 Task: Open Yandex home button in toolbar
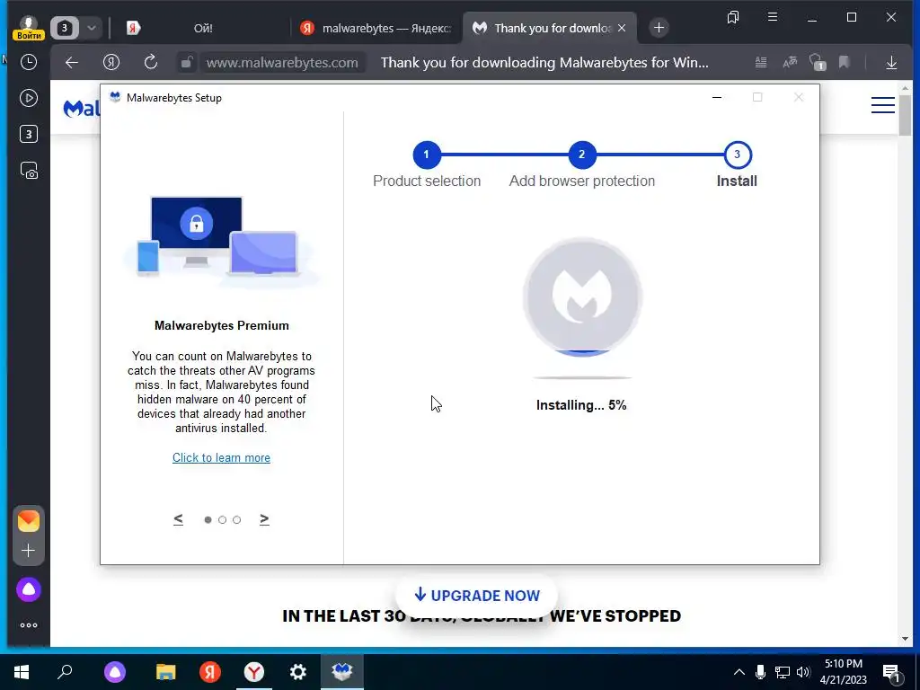click(111, 62)
